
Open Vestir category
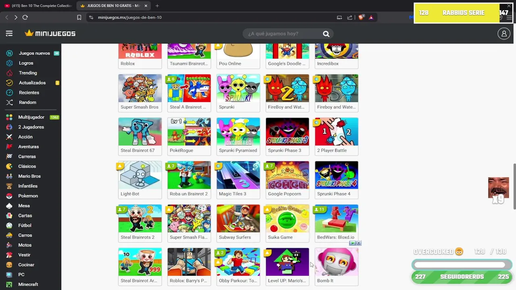point(24,255)
